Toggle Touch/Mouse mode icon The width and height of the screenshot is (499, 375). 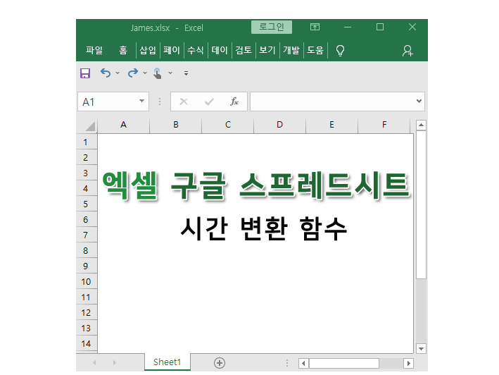tap(158, 73)
